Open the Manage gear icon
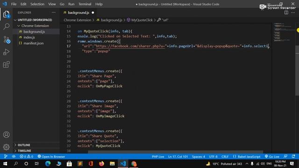 [6, 147]
